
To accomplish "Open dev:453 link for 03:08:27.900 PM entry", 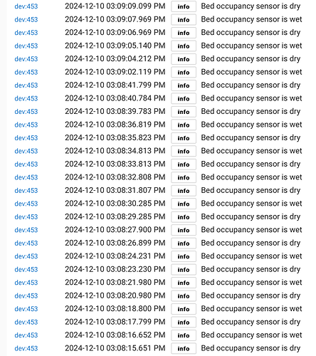I will coord(26,230).
